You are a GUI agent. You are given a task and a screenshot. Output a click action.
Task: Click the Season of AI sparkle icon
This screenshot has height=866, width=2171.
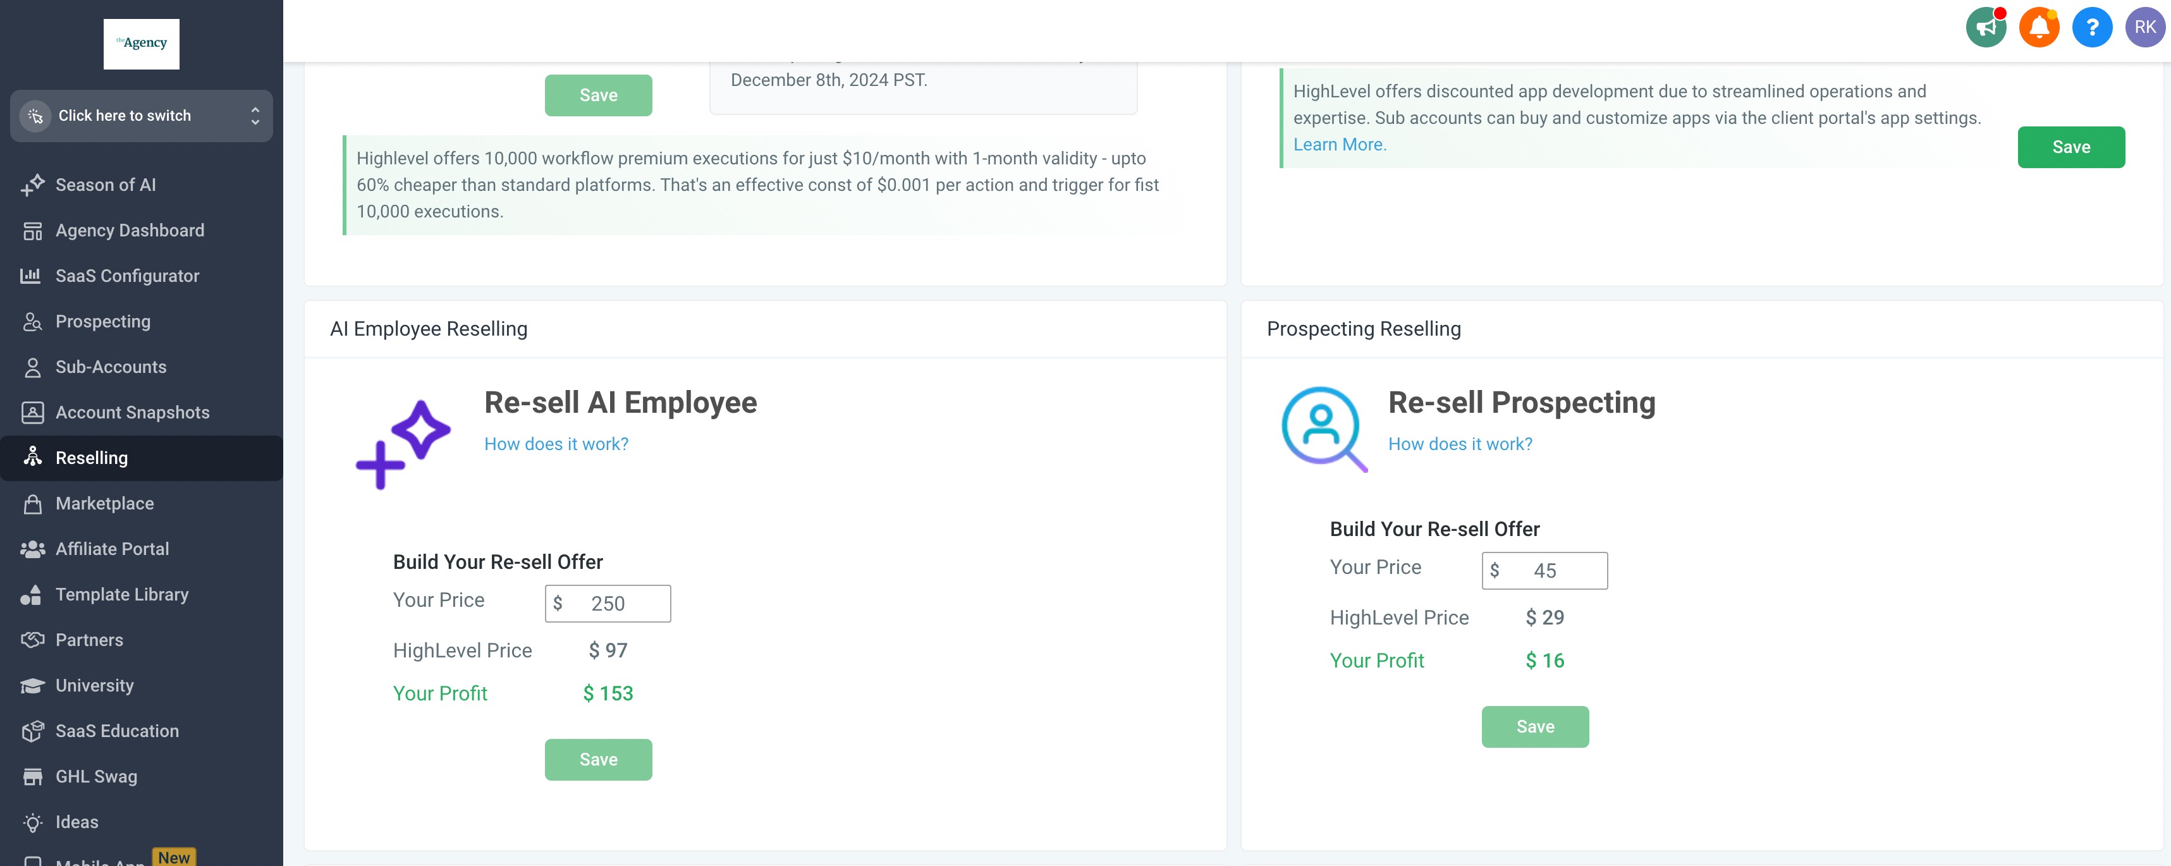point(33,185)
